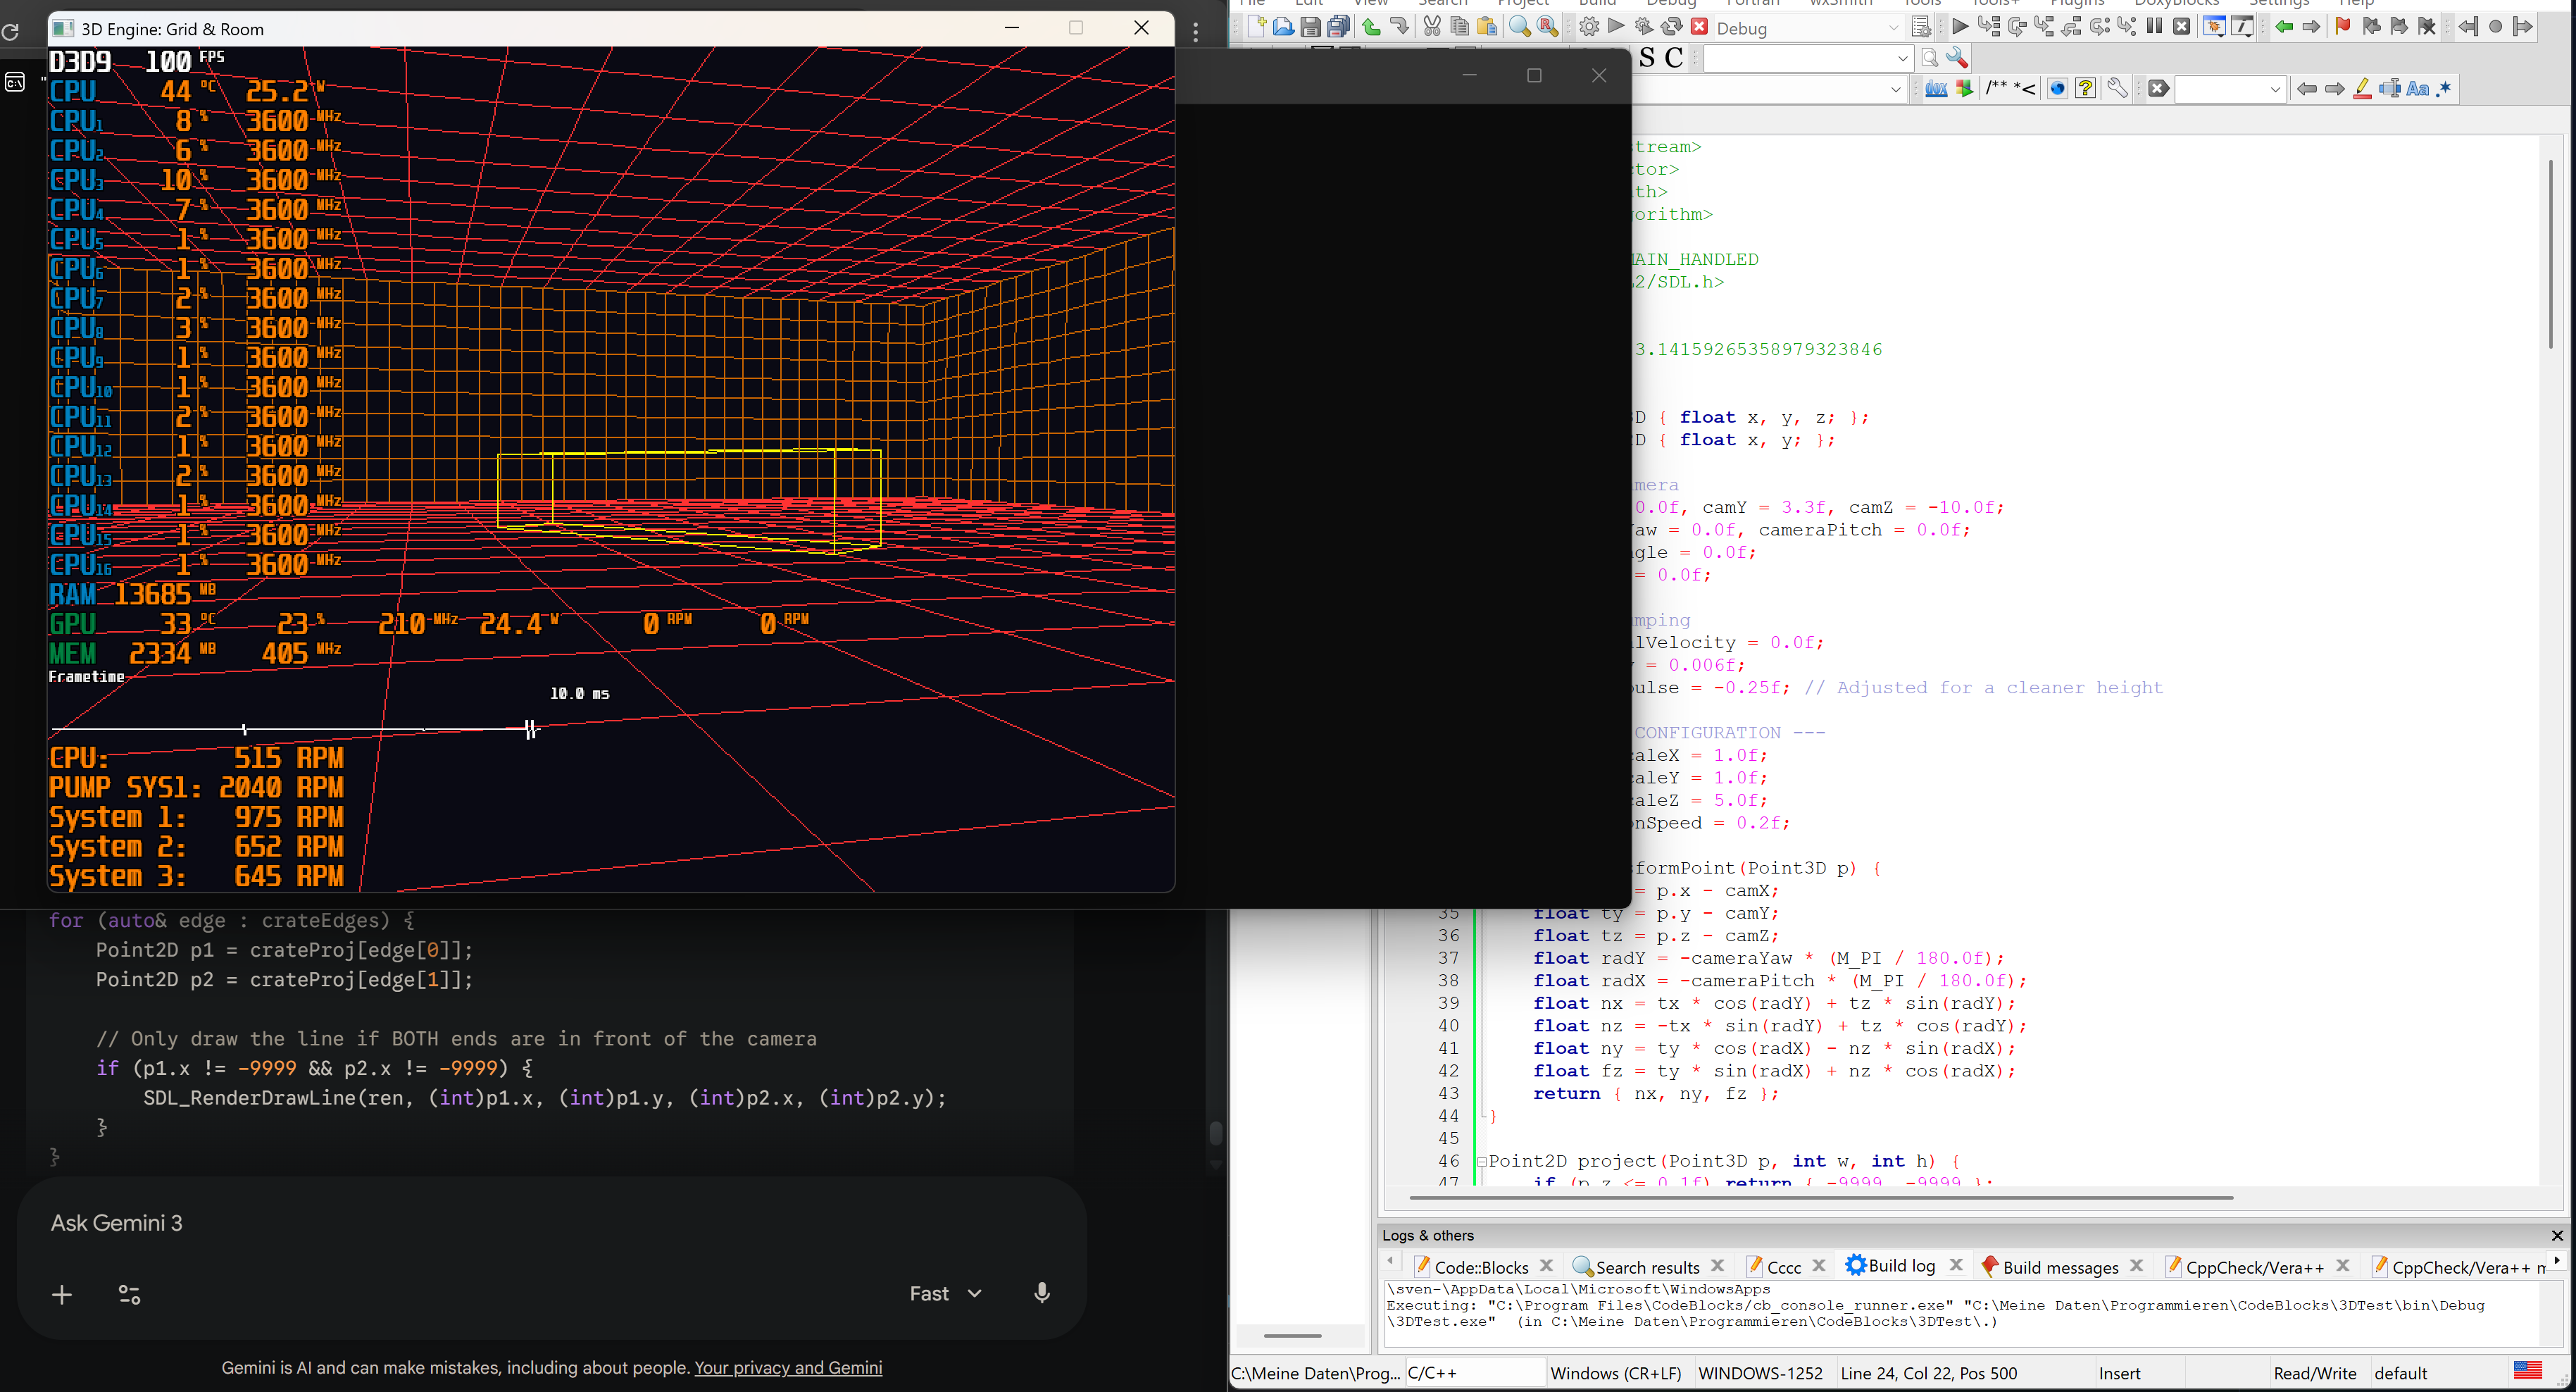The height and width of the screenshot is (1392, 2576).
Task: Toggle Match case Aa search option
Action: click(2418, 89)
